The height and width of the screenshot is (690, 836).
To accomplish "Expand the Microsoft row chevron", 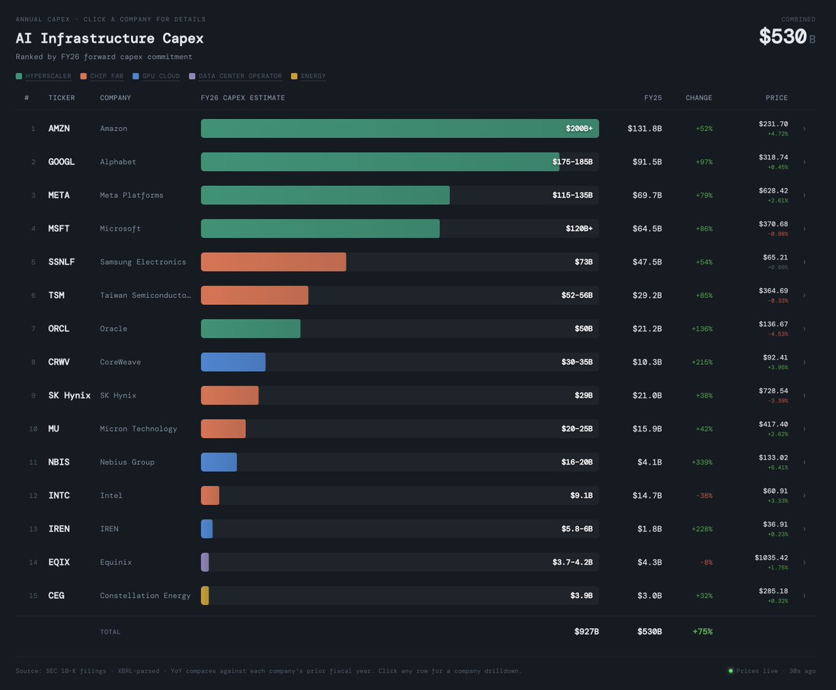I will coord(804,229).
